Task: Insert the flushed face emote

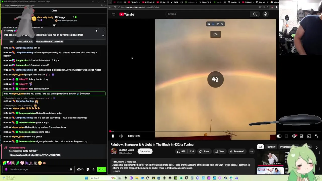Action: (40, 163)
